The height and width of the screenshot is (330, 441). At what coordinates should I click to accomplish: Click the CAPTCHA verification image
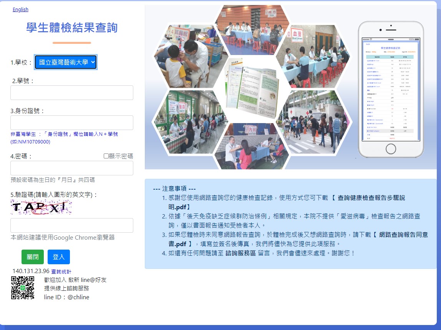point(41,207)
